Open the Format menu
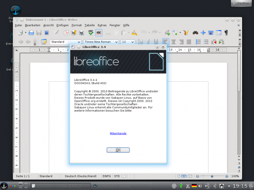254x190 pixels. click(x=77, y=25)
